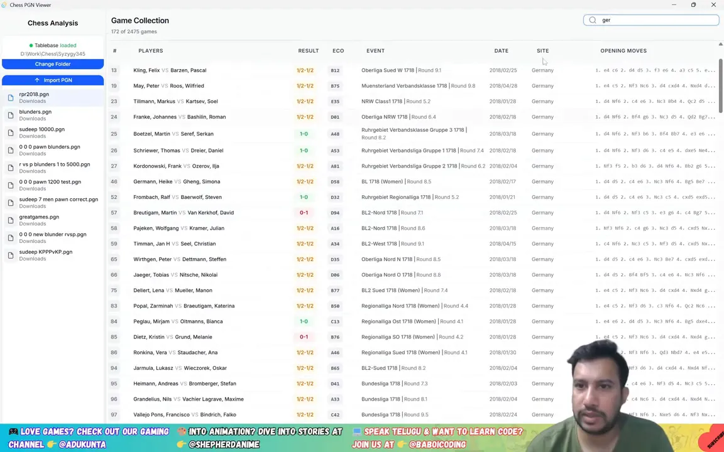Click the SITE column header

[542, 51]
